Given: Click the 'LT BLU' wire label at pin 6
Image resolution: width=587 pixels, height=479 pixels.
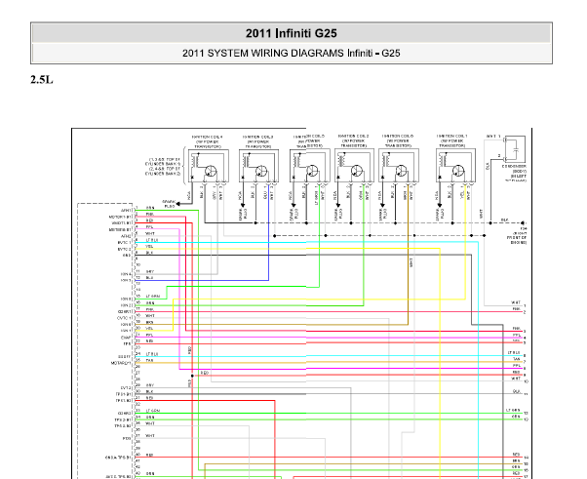Looking at the screenshot, I should click(151, 240).
